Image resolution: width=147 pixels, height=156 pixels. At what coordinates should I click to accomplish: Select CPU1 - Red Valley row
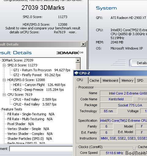coord(35,99)
